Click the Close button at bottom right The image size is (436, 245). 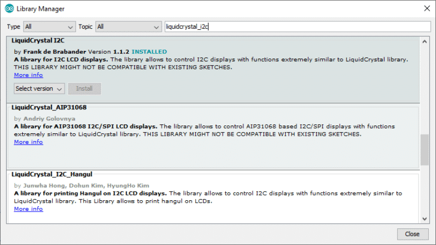click(412, 234)
